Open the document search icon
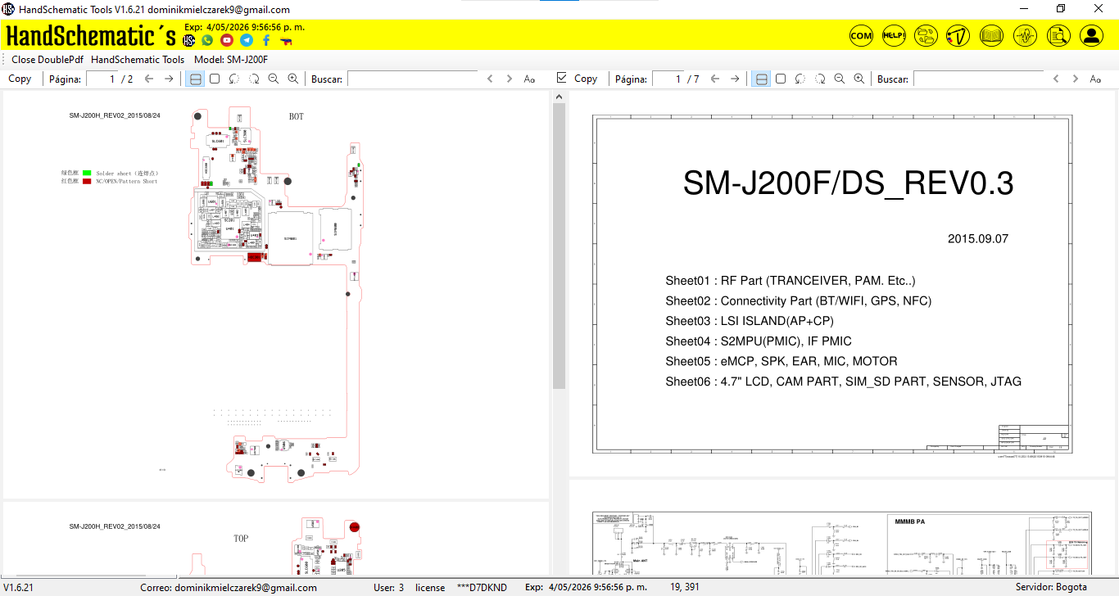1119x596 pixels. 1058,35
